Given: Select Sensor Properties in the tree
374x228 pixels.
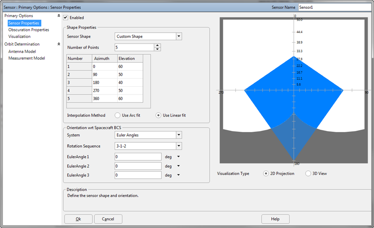Looking at the screenshot, I should click(24, 23).
